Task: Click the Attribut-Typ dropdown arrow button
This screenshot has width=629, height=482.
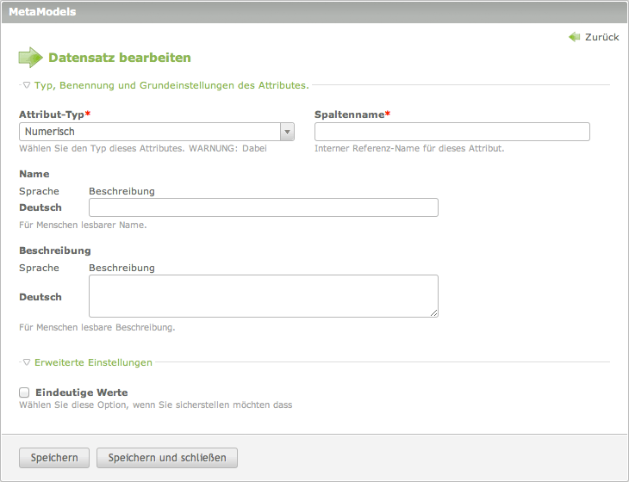Action: pyautogui.click(x=287, y=132)
